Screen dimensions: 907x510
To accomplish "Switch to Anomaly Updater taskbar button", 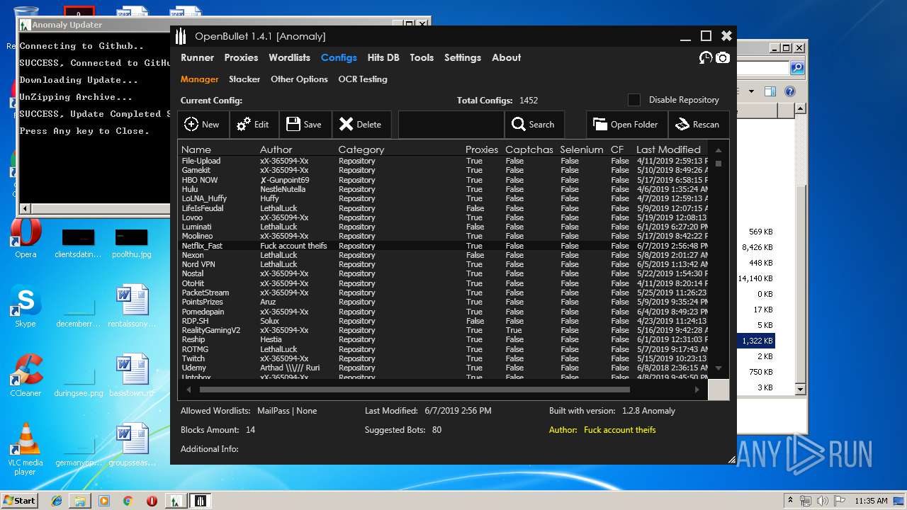I will pyautogui.click(x=175, y=501).
